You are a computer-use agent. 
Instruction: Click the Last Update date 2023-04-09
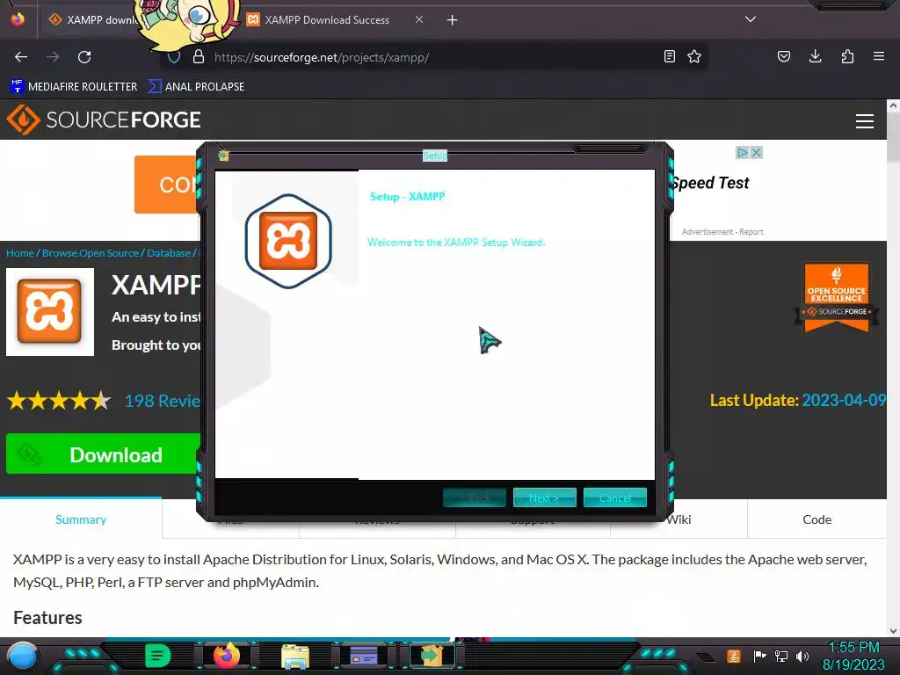(x=844, y=400)
